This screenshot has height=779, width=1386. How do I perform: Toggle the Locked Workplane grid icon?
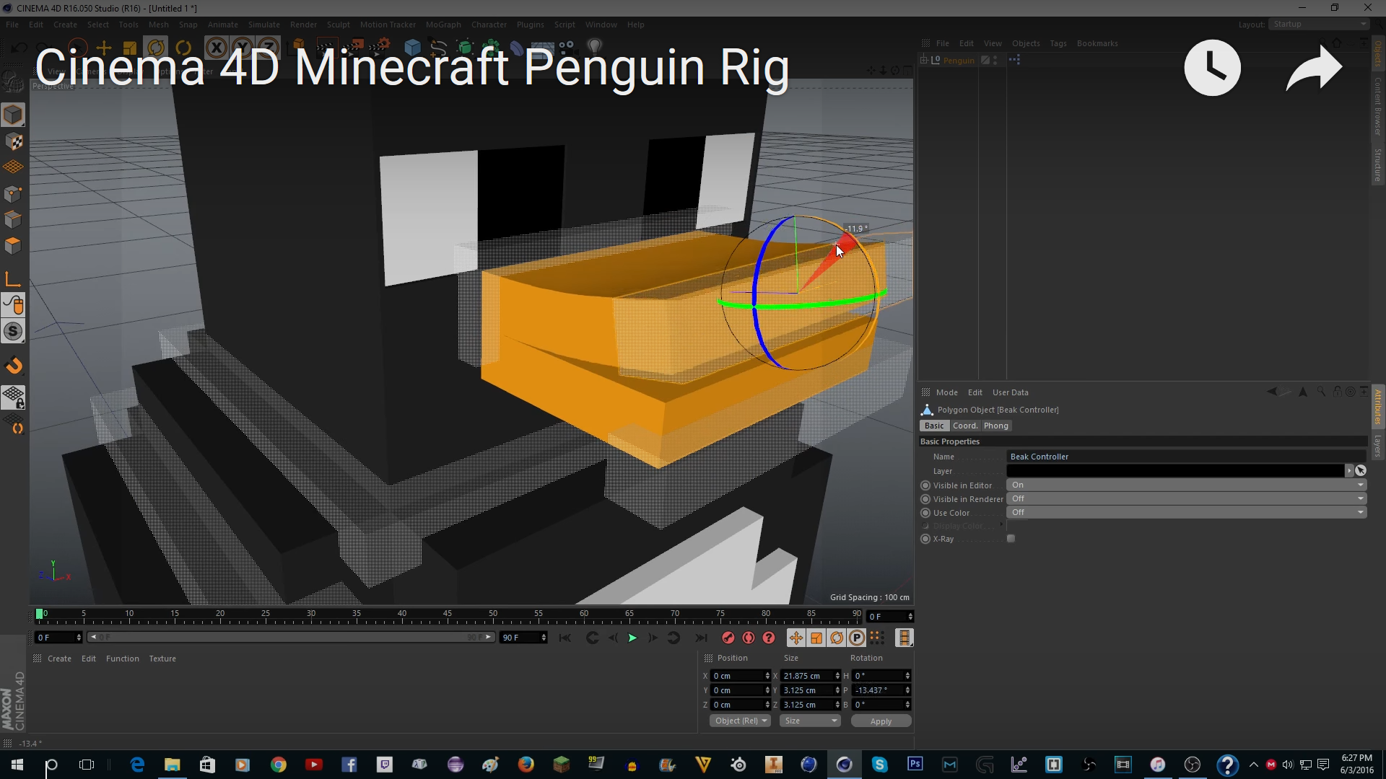click(x=13, y=396)
